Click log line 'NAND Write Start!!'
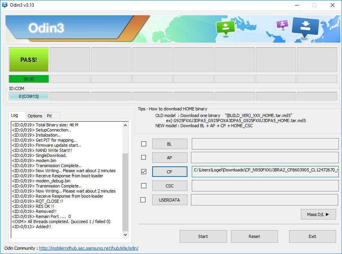The width and height of the screenshot is (342, 254). click(x=42, y=150)
